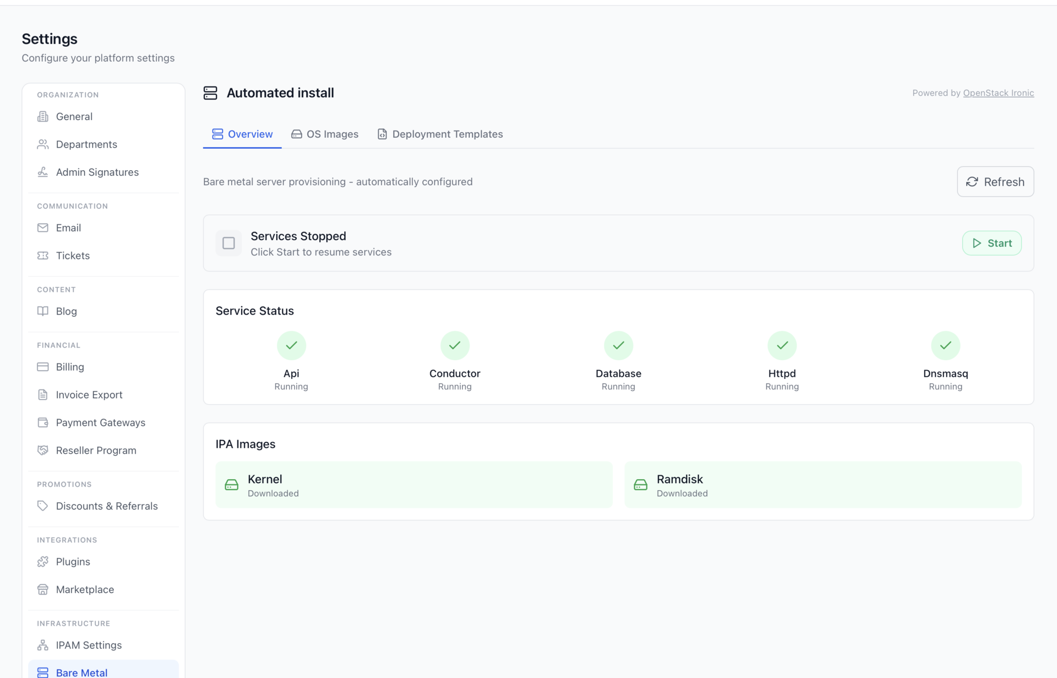The width and height of the screenshot is (1057, 678).
Task: Click the Httpd running checkmark icon
Action: click(782, 345)
